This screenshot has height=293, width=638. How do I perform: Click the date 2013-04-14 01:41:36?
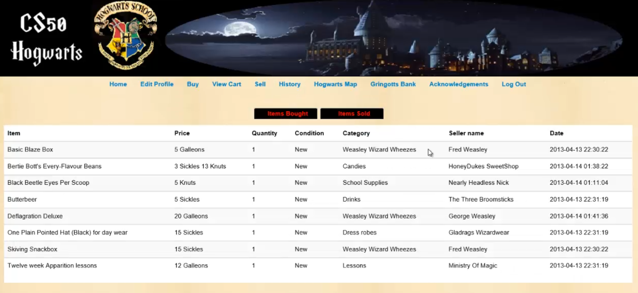(x=579, y=216)
